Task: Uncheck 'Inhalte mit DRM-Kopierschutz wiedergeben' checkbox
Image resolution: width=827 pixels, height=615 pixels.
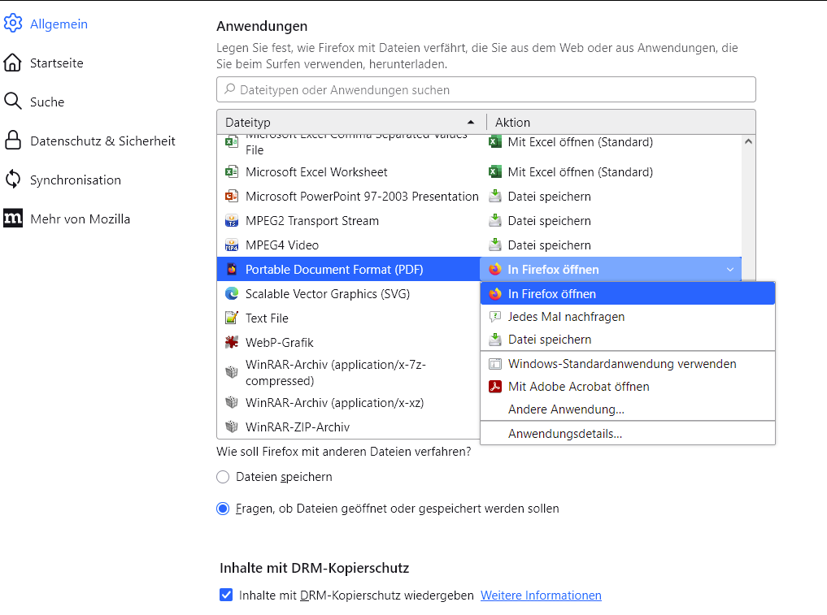Action: 226,596
